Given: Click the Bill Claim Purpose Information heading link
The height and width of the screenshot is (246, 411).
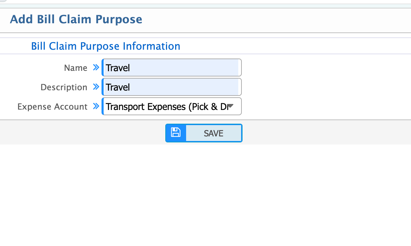Looking at the screenshot, I should click(105, 46).
